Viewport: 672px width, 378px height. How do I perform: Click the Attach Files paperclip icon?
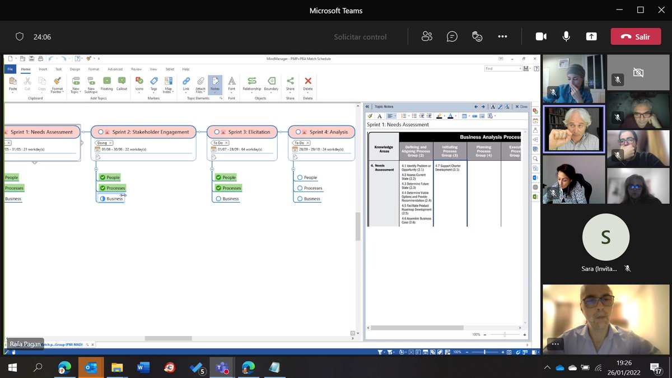click(200, 81)
